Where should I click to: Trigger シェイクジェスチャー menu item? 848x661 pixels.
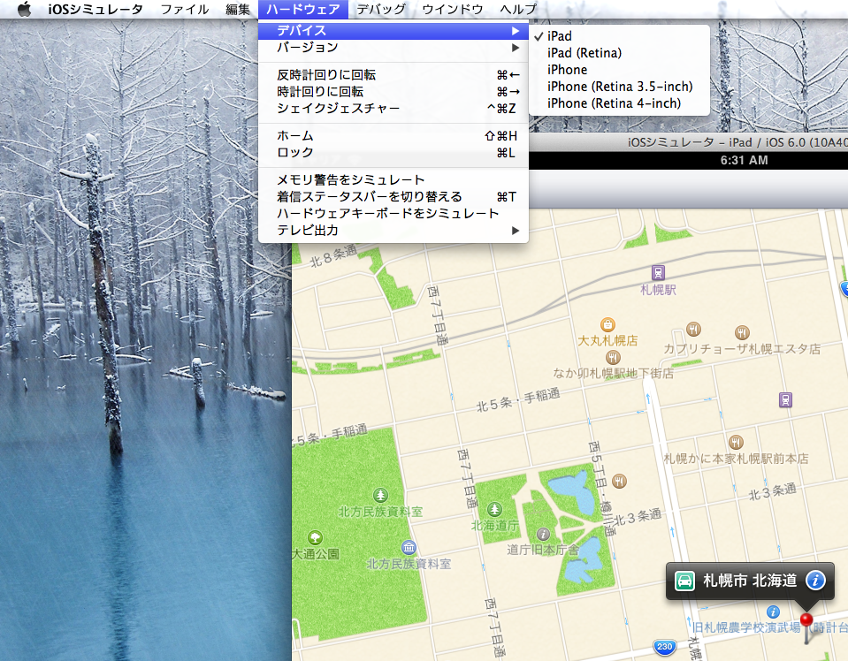pos(393,108)
